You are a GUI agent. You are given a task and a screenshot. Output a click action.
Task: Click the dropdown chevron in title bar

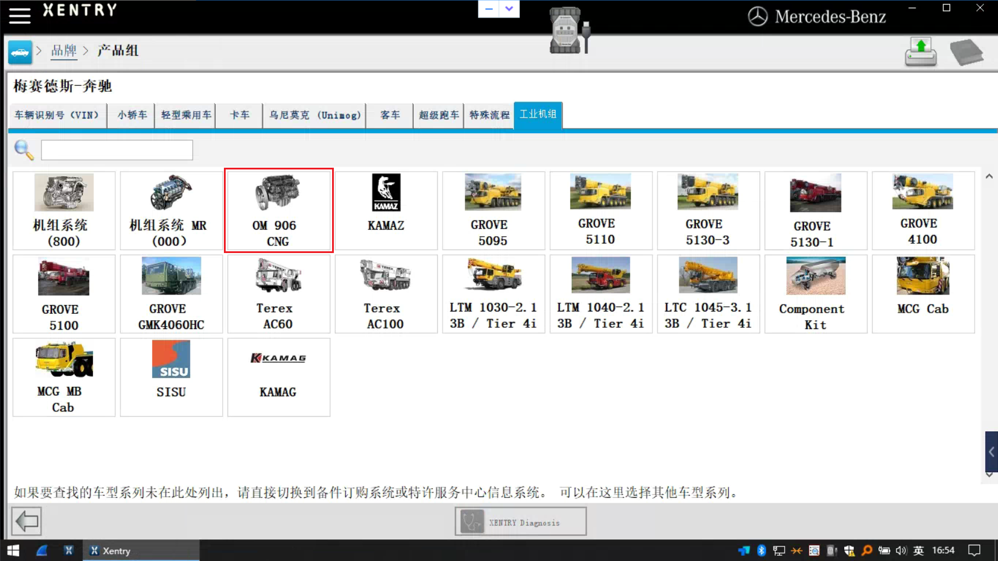509,9
